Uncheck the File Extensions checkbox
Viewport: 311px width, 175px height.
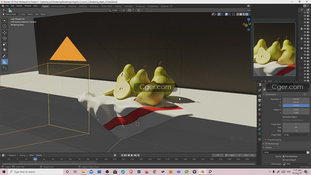coord(284,156)
